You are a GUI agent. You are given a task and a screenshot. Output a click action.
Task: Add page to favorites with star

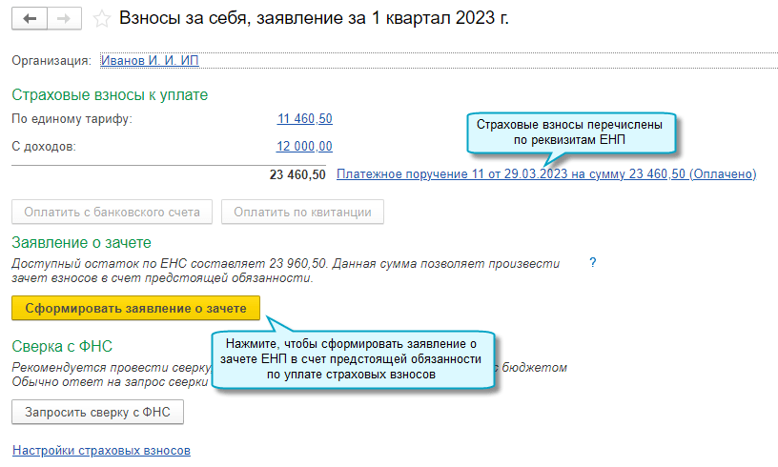click(102, 19)
